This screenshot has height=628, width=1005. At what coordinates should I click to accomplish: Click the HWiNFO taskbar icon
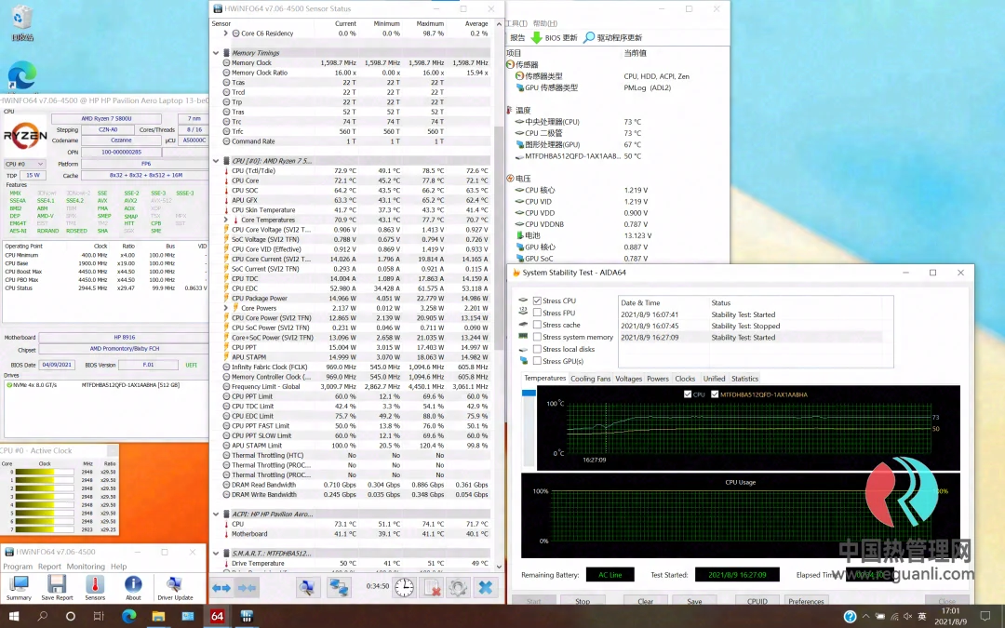point(247,617)
